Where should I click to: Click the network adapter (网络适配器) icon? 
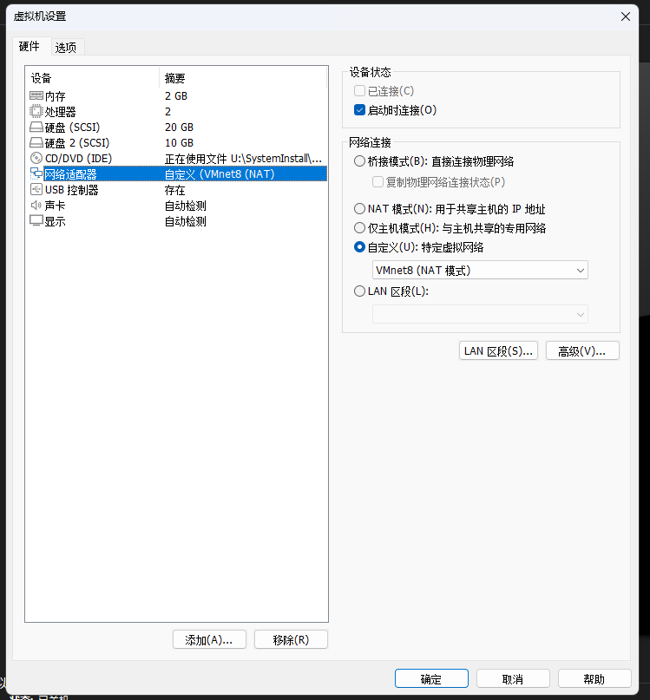click(x=36, y=173)
